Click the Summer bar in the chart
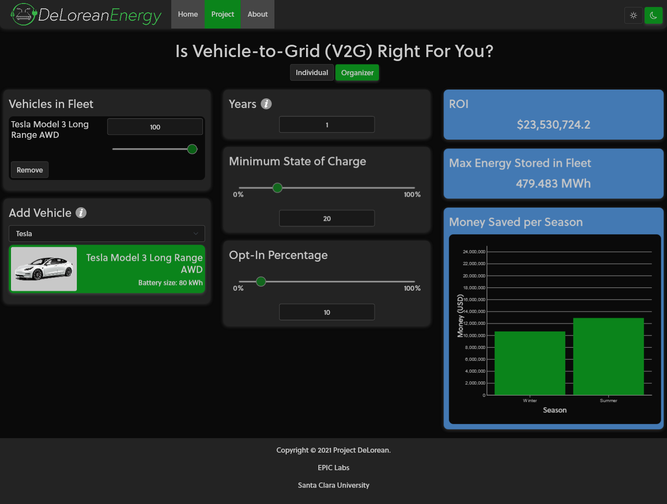 609,356
